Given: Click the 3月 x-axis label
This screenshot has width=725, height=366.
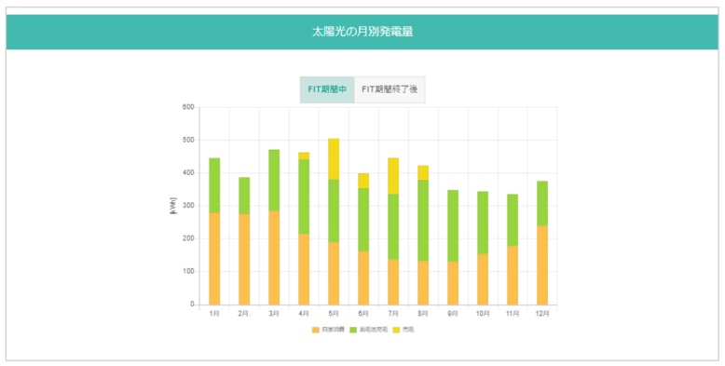Looking at the screenshot, I should pos(274,314).
